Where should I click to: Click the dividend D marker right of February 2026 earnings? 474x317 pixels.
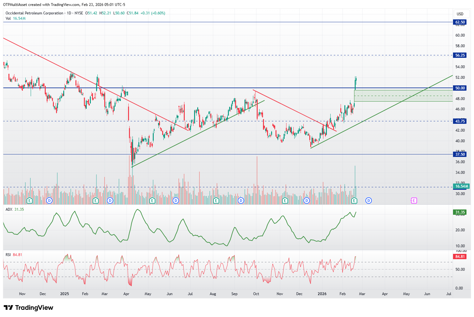(x=369, y=200)
